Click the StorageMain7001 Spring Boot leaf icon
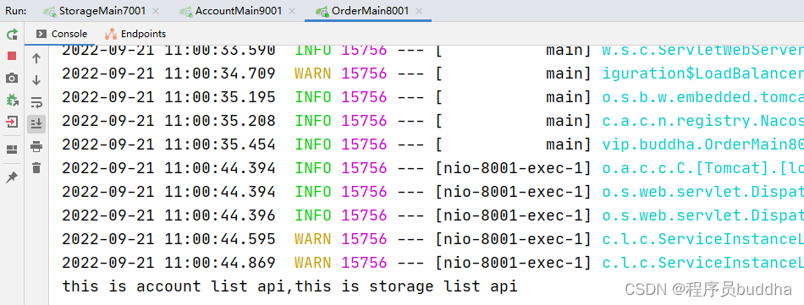Viewport: 804px width, 305px height. (50, 11)
